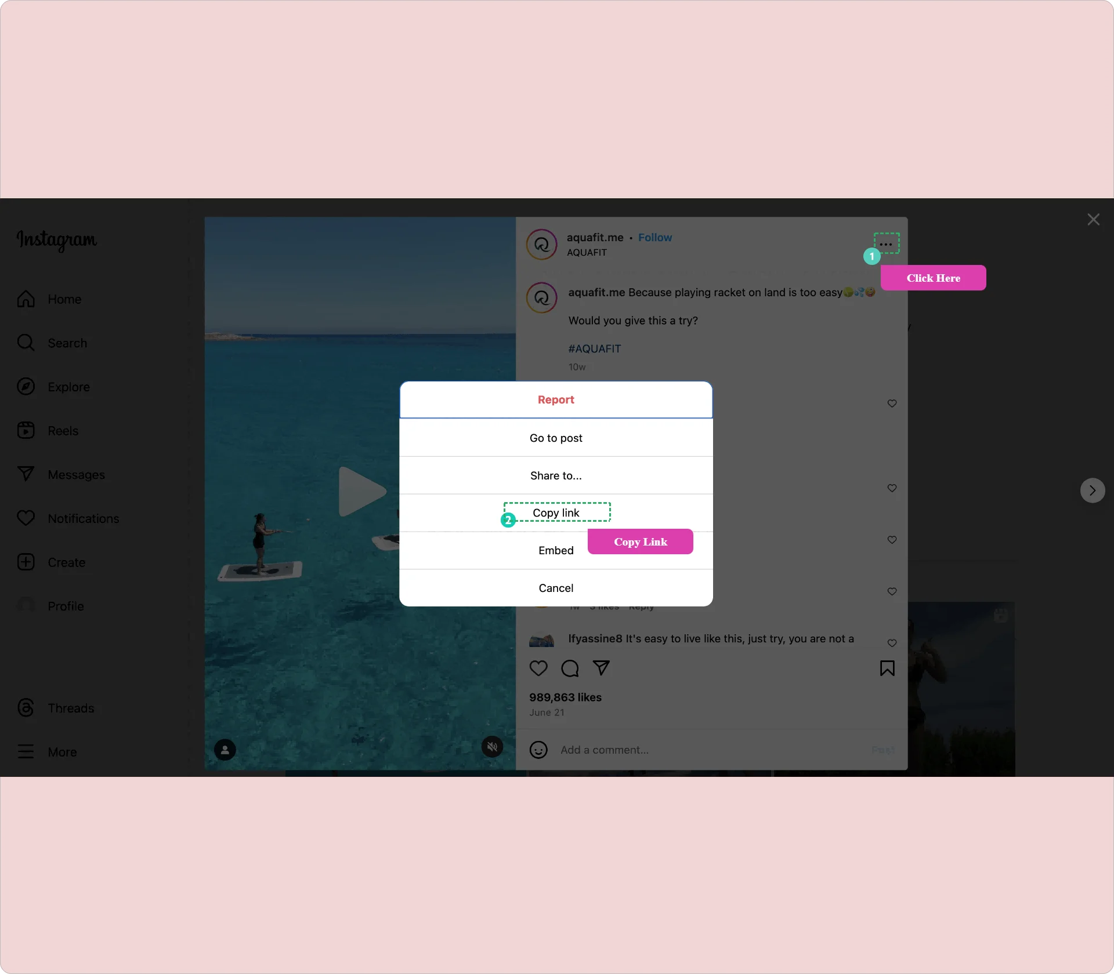Image resolution: width=1114 pixels, height=974 pixels.
Task: Click Copy link in the popup menu
Action: [x=555, y=512]
